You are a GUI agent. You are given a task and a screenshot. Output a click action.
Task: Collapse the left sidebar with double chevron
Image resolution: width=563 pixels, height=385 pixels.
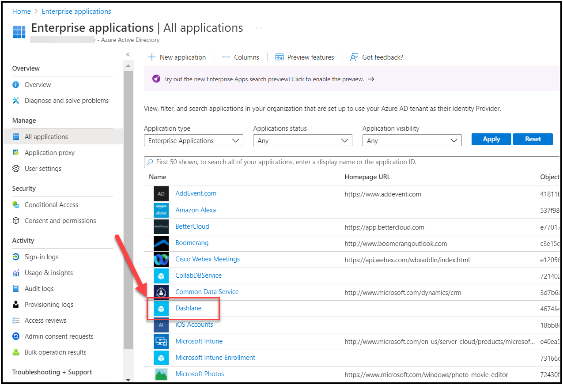pyautogui.click(x=128, y=54)
